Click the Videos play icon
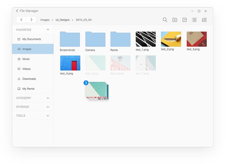Image resolution: width=226 pixels, height=164 pixels. [x=19, y=69]
